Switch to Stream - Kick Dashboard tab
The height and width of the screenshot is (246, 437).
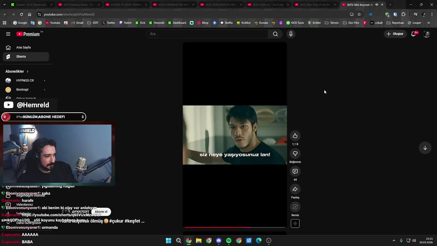pos(31,5)
